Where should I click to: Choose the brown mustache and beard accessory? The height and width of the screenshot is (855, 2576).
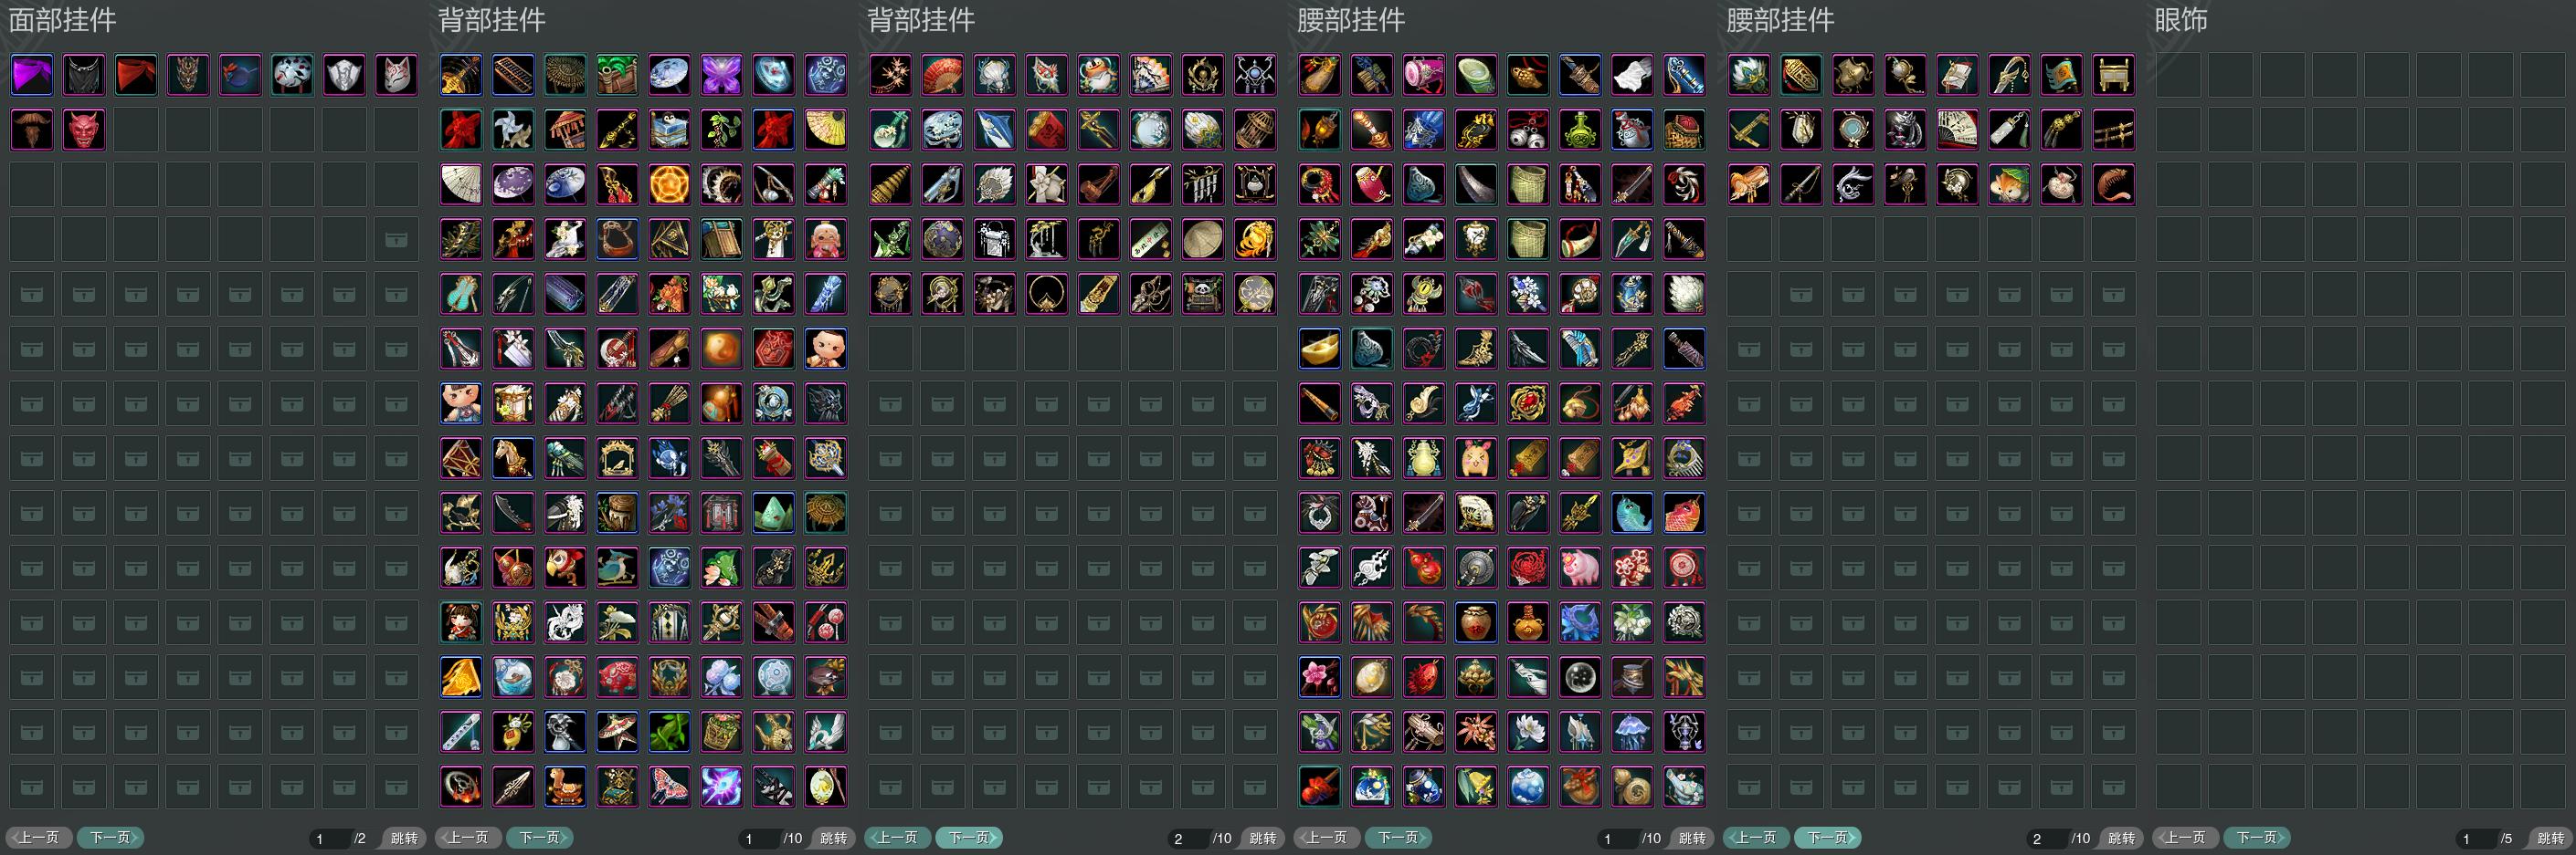click(x=32, y=130)
